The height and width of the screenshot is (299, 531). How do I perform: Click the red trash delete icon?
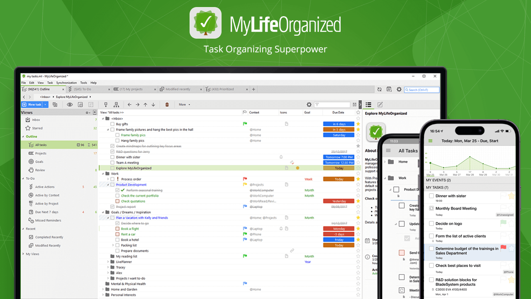tap(167, 105)
